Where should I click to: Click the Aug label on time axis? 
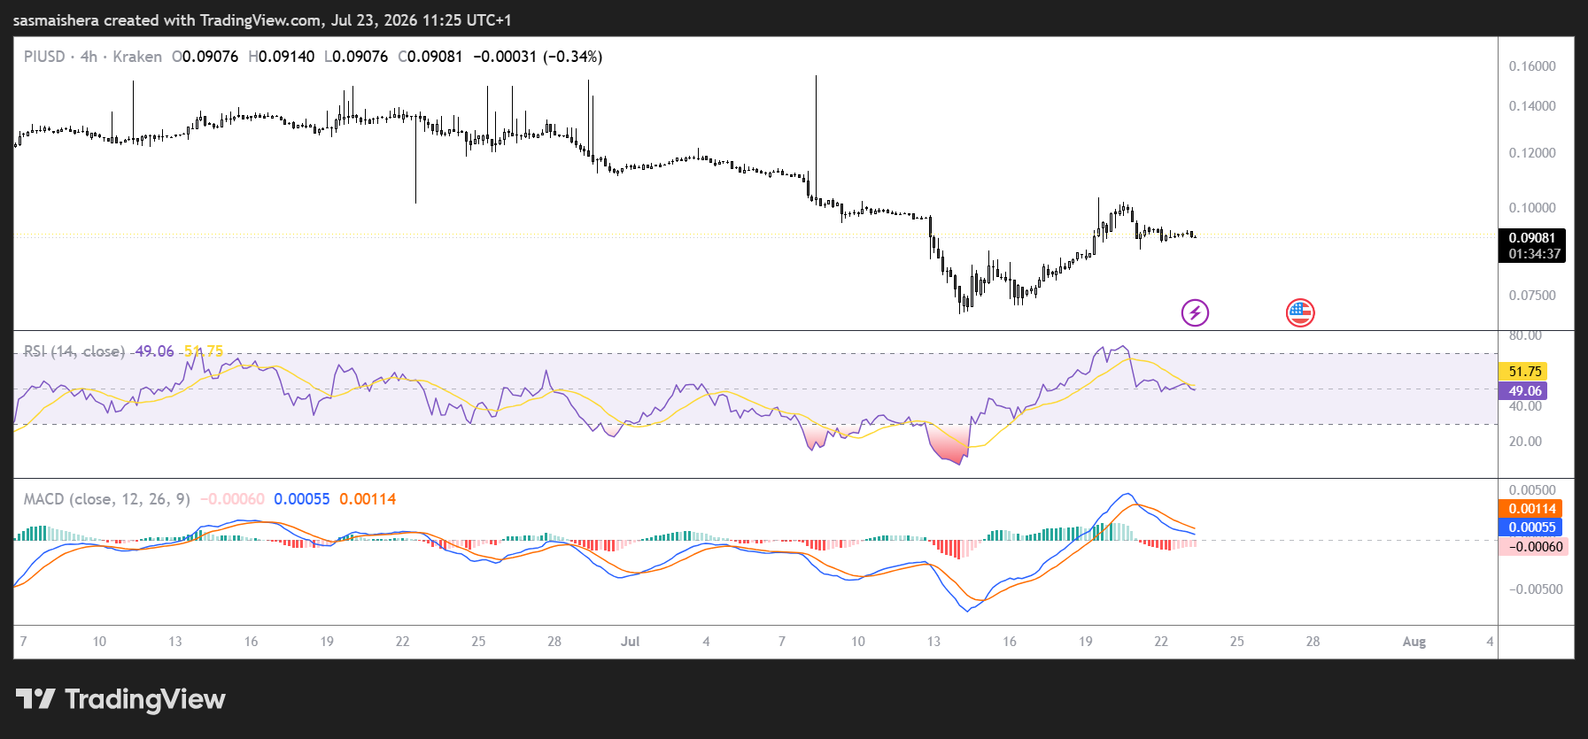click(1414, 642)
